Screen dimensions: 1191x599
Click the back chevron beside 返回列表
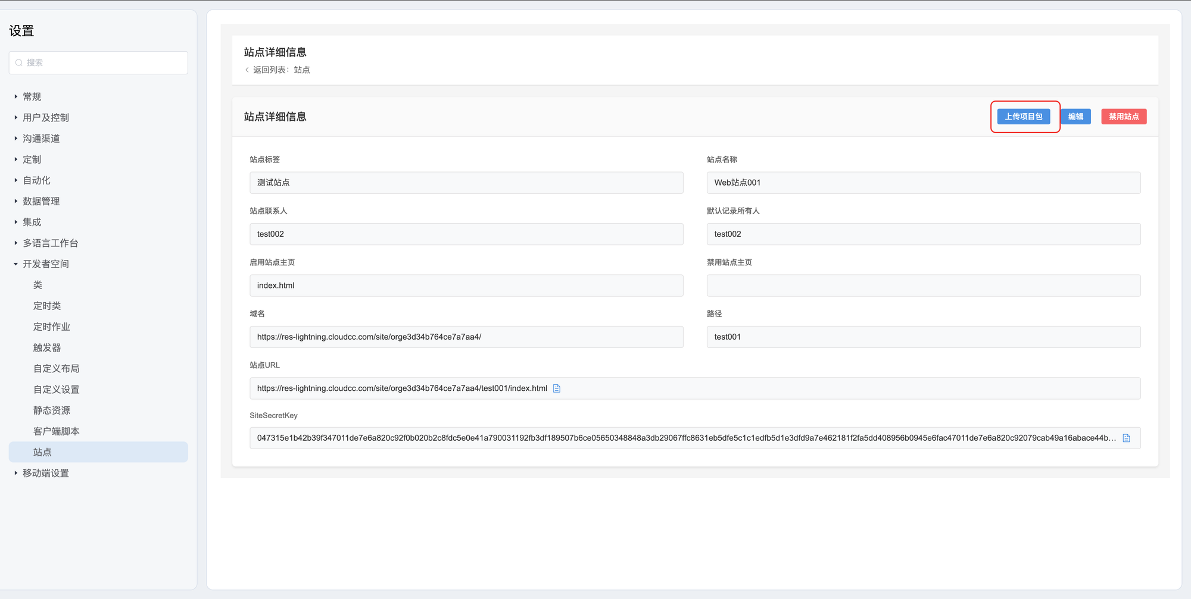[x=247, y=70]
